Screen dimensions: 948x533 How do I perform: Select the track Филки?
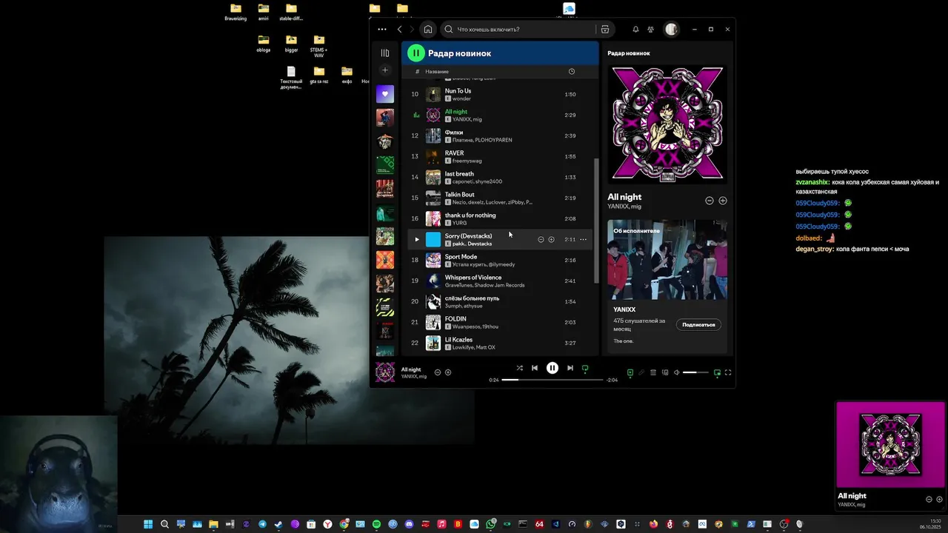[500, 135]
